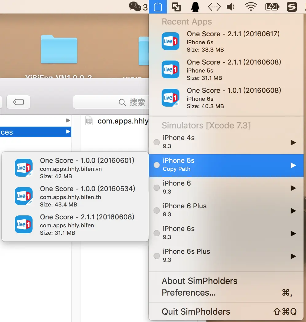
Task: Open One Score - 1.0.0 (20160601) submenu item
Action: click(75, 168)
